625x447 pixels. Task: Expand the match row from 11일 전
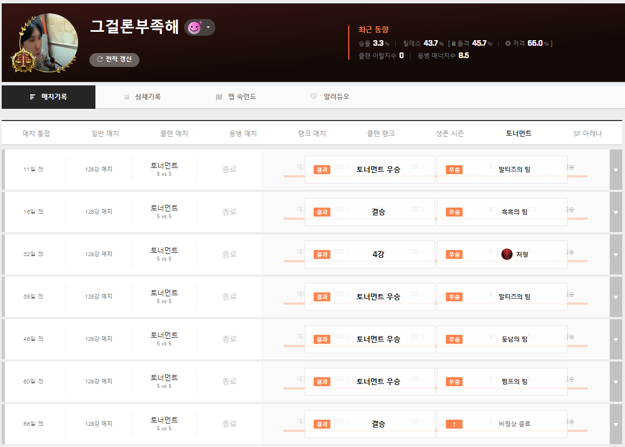pos(616,170)
